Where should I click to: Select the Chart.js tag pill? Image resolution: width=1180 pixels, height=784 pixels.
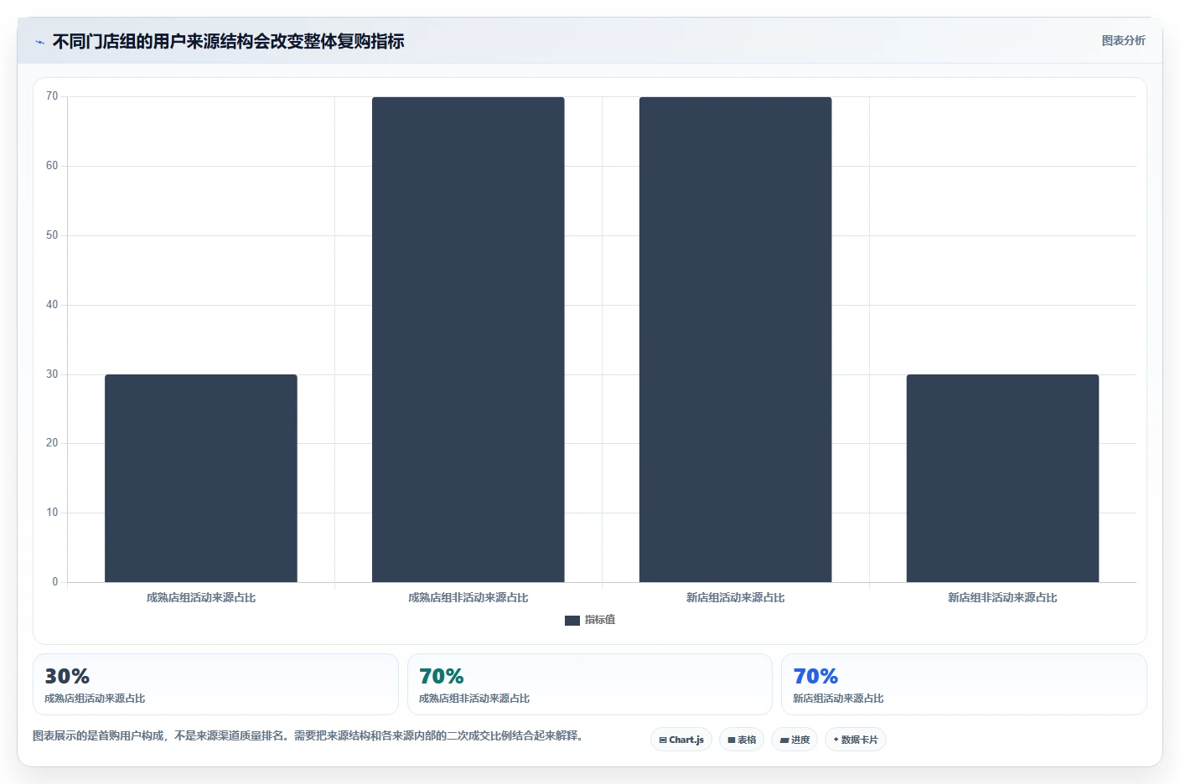click(681, 740)
